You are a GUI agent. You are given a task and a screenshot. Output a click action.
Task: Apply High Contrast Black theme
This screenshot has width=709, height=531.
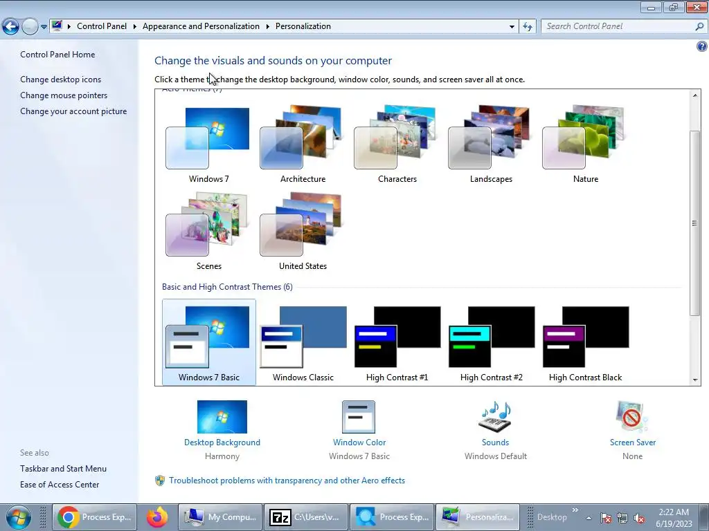pyautogui.click(x=585, y=342)
